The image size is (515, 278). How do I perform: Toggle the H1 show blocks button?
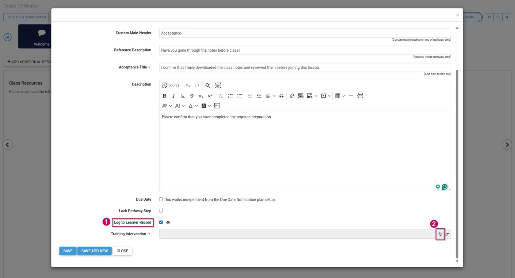(x=217, y=106)
